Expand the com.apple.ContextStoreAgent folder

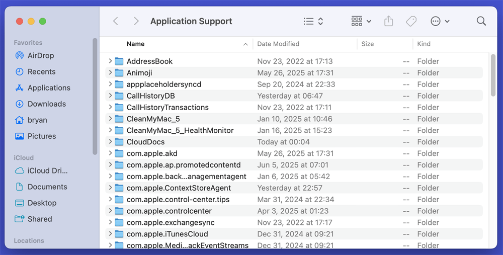pos(110,188)
